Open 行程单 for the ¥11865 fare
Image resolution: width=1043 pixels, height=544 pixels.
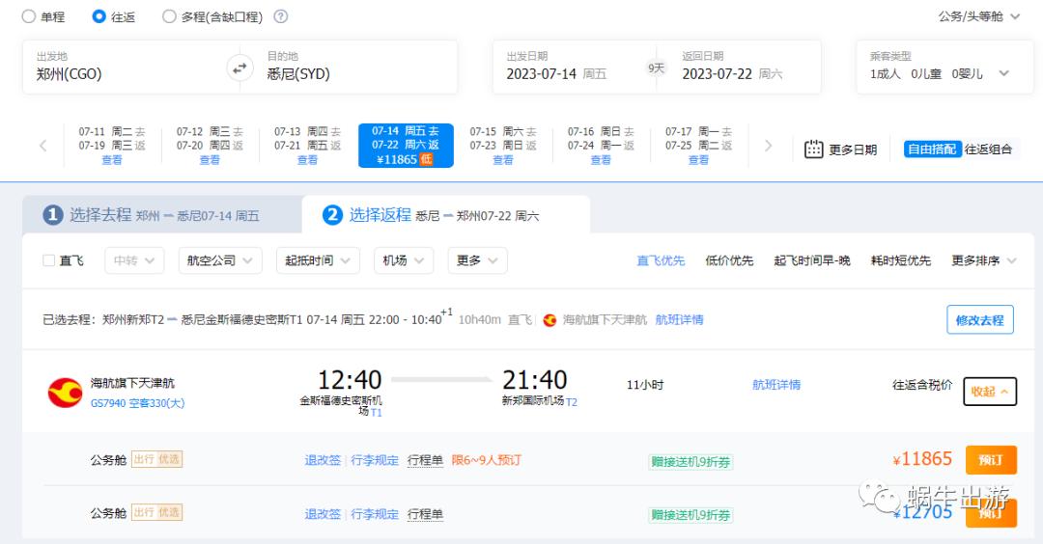[x=425, y=460]
